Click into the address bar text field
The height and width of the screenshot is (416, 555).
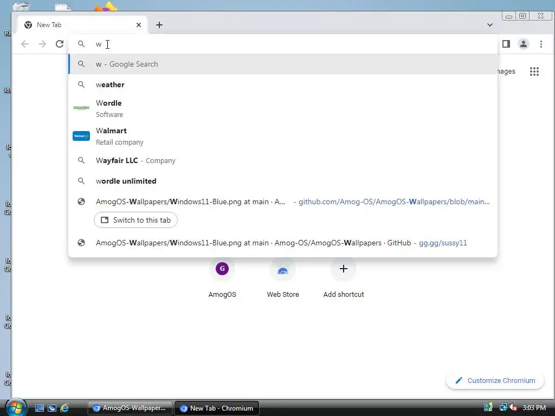[283, 44]
